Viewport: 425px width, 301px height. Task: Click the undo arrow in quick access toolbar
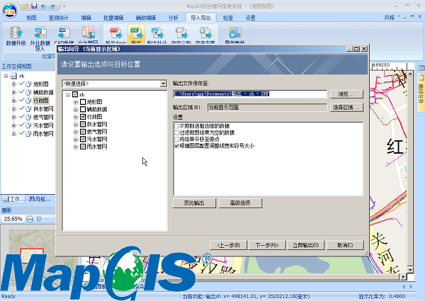[43, 6]
